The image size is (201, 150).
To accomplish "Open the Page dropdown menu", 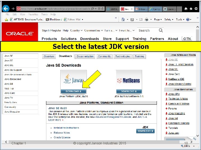I will [x=158, y=19].
